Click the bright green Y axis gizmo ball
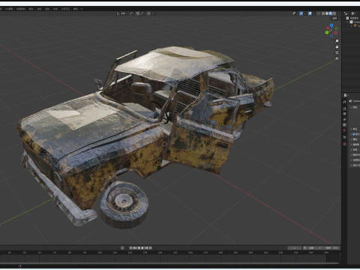The image size is (360, 270). (327, 32)
